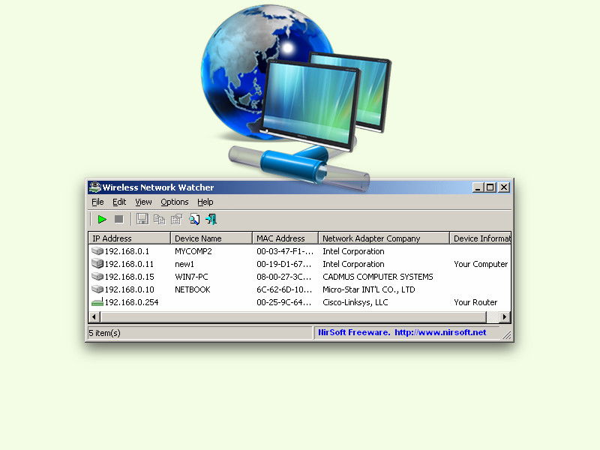Click Intel Corporation in the MYCOMP2 row
The image size is (600, 450).
[x=353, y=251]
